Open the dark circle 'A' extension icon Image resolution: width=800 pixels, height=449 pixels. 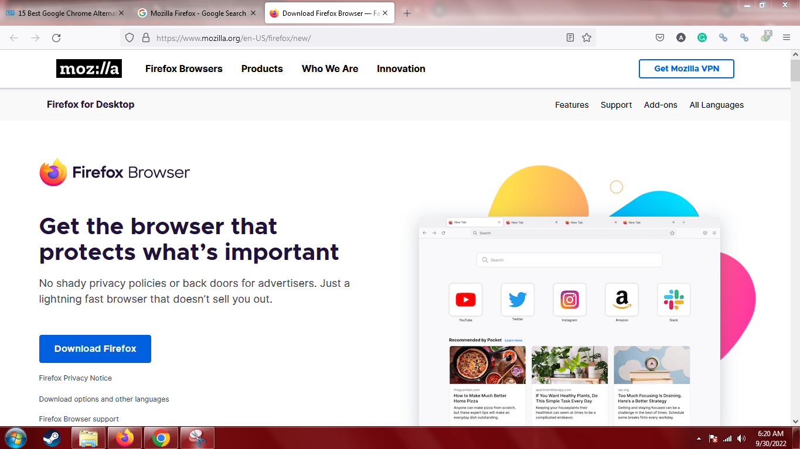pos(681,37)
